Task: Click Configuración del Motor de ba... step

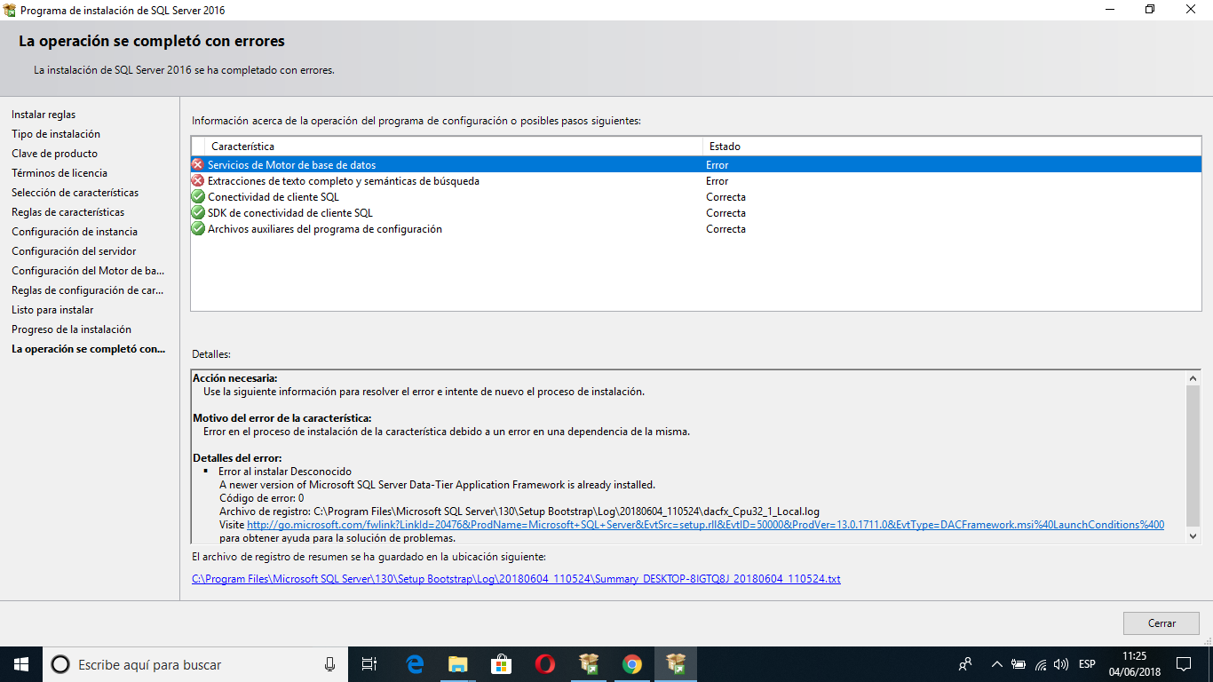Action: coord(88,271)
